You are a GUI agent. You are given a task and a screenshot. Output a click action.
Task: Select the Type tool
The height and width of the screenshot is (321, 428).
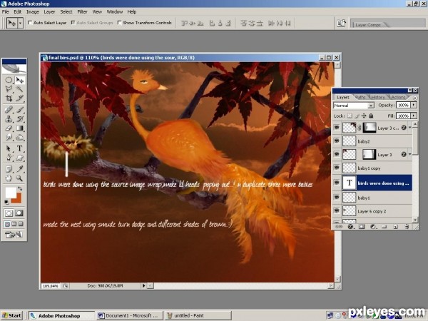[20, 148]
